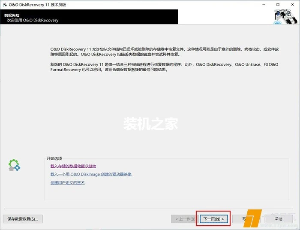The width and height of the screenshot is (300, 230).
Task: Click the O&O DiskRecovery title bar app icon
Action: click(5, 4)
